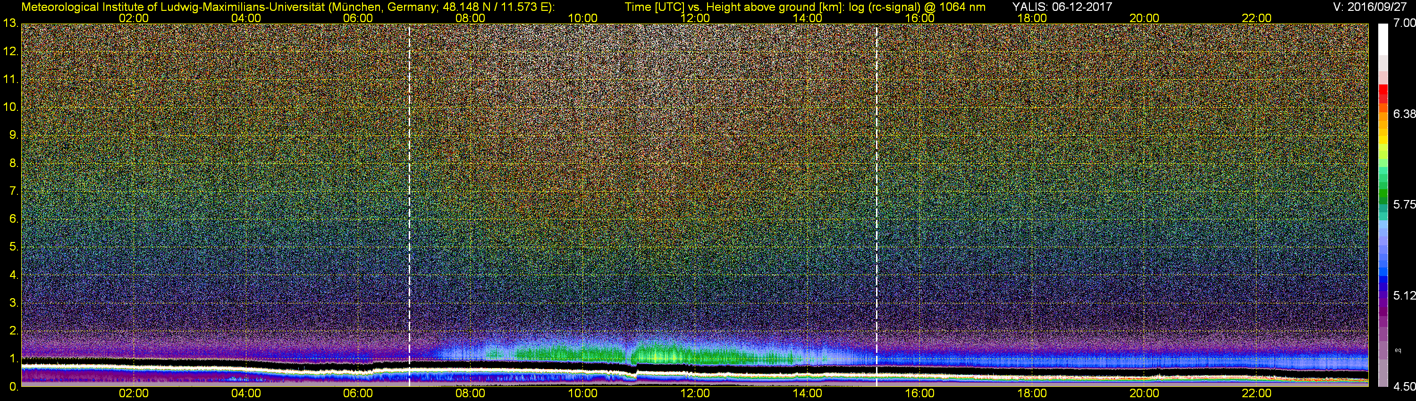Click the 7.00 label on the color scale
1416x401 pixels.
point(1404,23)
